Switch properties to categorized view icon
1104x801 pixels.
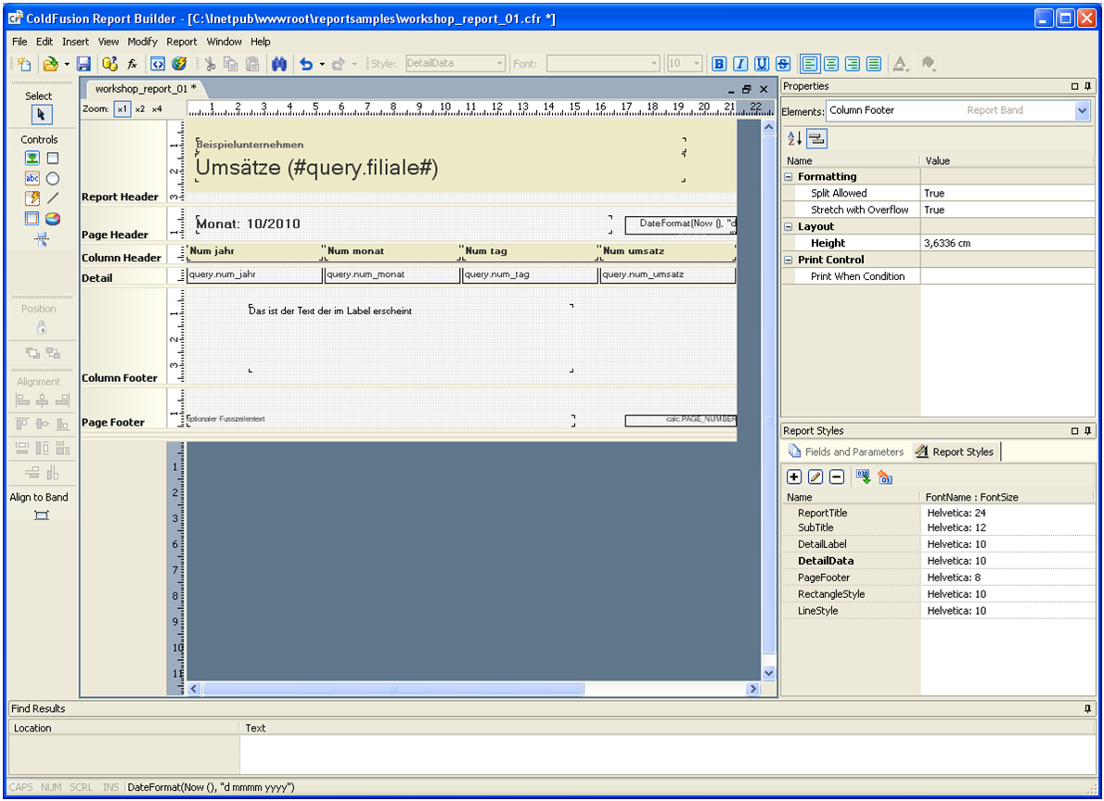pyautogui.click(x=816, y=139)
